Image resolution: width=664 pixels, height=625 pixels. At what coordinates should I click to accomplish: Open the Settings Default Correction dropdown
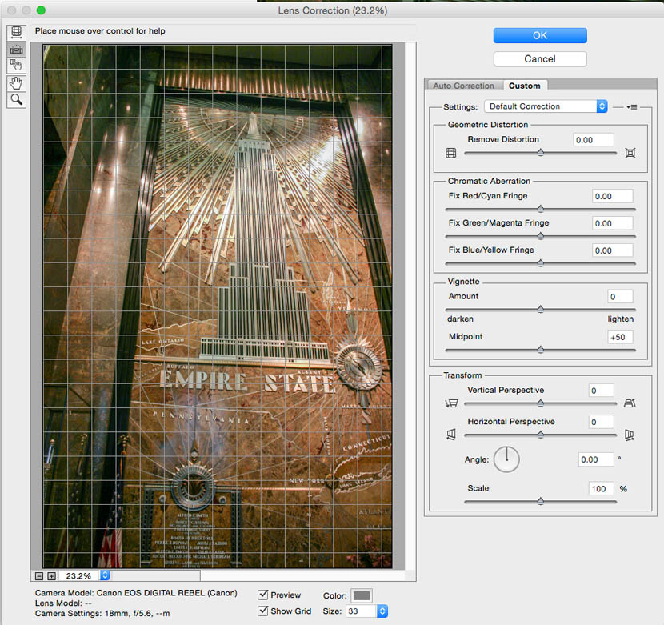coord(546,106)
